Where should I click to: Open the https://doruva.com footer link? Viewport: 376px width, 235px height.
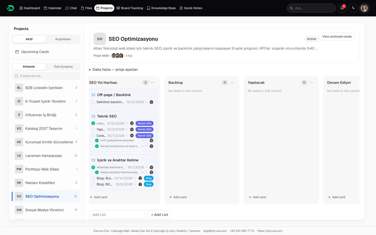270,231
